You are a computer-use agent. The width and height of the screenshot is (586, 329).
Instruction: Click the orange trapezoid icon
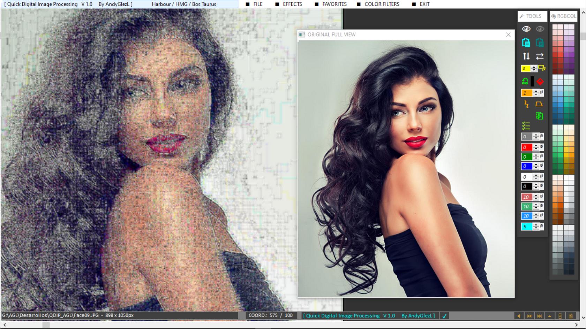539,104
